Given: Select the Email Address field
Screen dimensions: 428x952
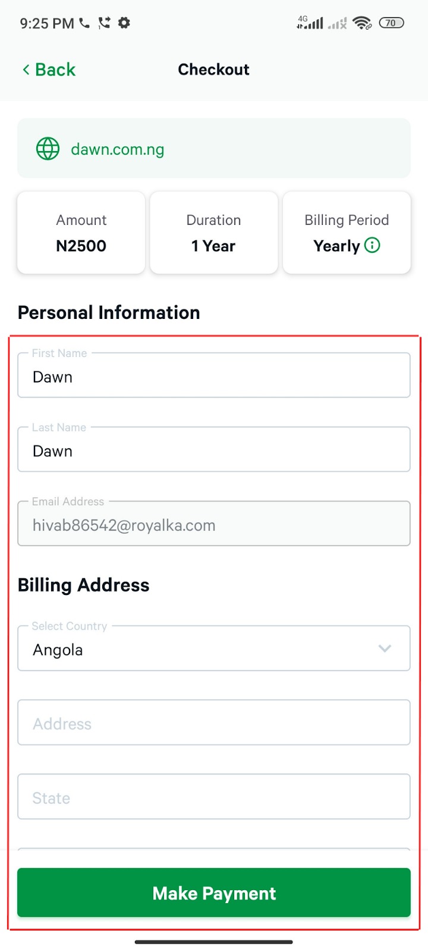Looking at the screenshot, I should [x=214, y=525].
